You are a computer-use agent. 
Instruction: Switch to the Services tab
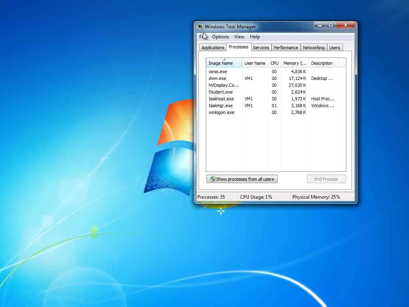coord(261,48)
